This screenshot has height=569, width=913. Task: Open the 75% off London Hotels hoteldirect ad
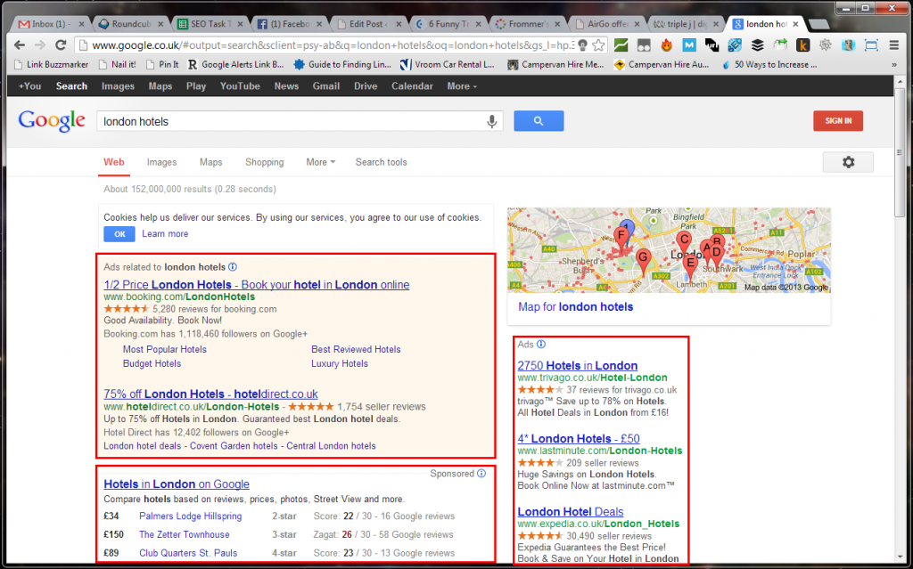(210, 394)
